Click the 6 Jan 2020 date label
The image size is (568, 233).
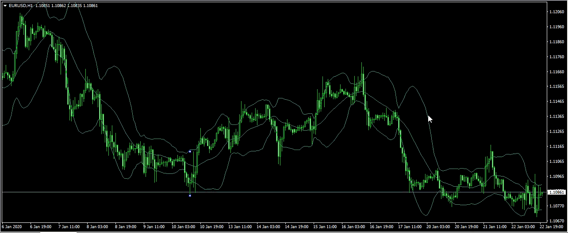click(12, 227)
